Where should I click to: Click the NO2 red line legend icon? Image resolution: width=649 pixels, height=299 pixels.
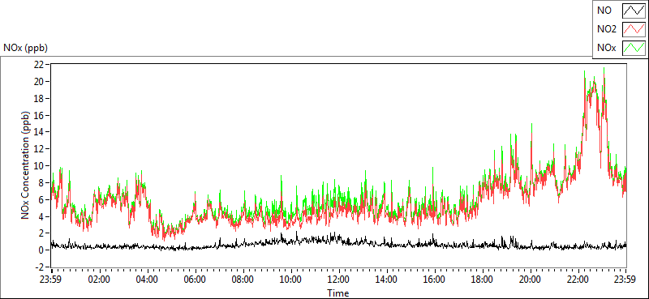(634, 29)
